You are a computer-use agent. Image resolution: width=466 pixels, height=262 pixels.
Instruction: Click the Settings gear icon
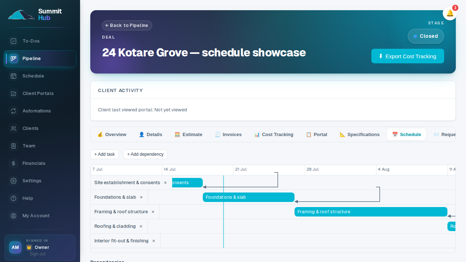tap(13, 181)
